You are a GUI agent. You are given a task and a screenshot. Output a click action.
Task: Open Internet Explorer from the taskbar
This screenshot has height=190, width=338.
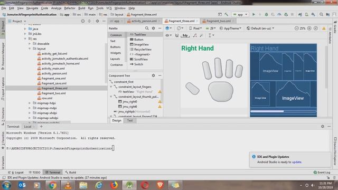pos(99,185)
